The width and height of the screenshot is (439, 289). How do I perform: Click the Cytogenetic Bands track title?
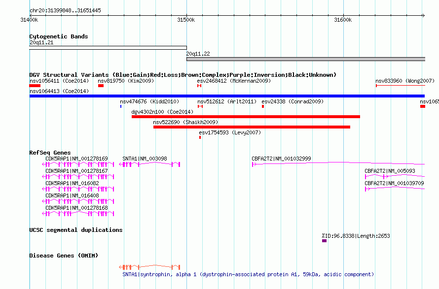[x=59, y=36]
